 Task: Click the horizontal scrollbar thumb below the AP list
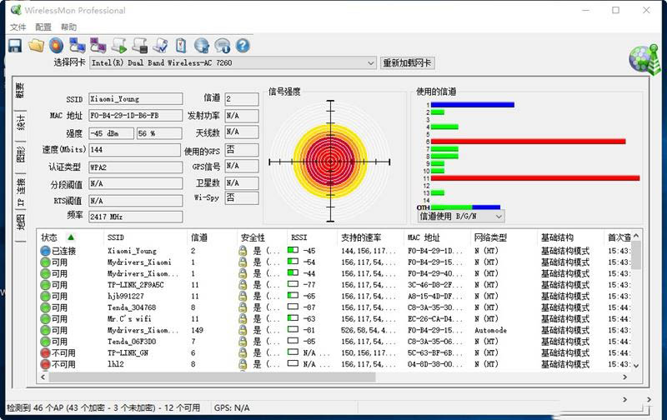[212, 377]
